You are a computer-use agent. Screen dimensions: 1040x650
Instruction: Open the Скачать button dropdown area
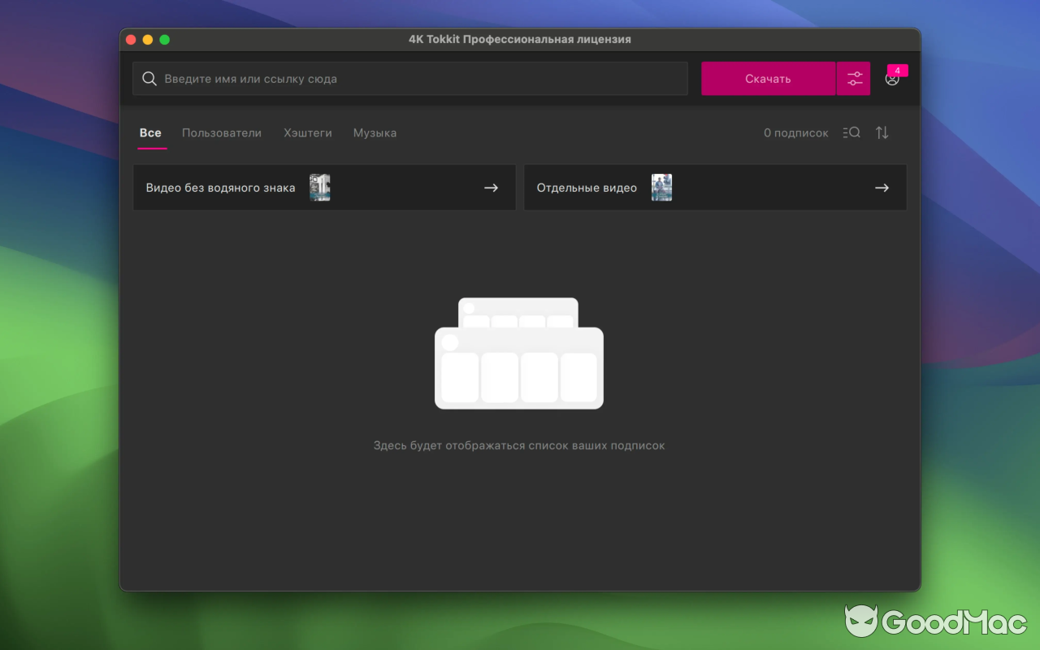(x=768, y=78)
